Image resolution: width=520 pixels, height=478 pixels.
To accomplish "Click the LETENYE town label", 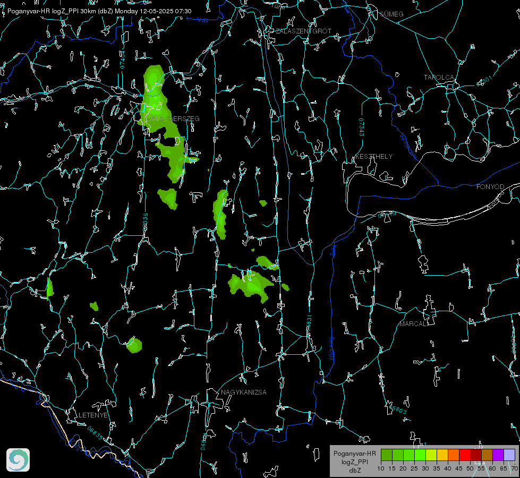I will tap(93, 415).
